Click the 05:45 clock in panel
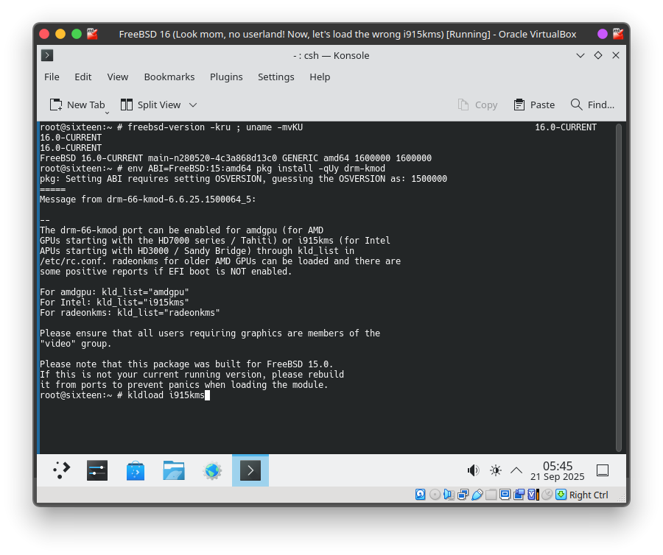 click(x=558, y=465)
